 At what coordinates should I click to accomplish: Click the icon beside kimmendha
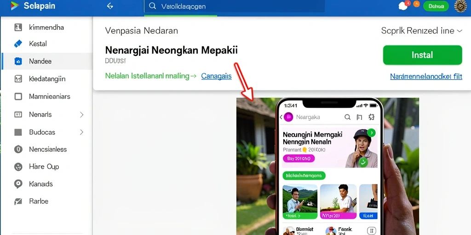(x=18, y=27)
